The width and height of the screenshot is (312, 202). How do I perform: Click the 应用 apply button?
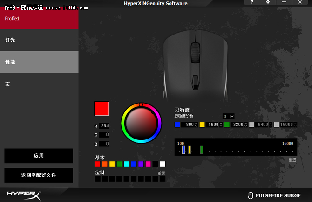(x=39, y=156)
